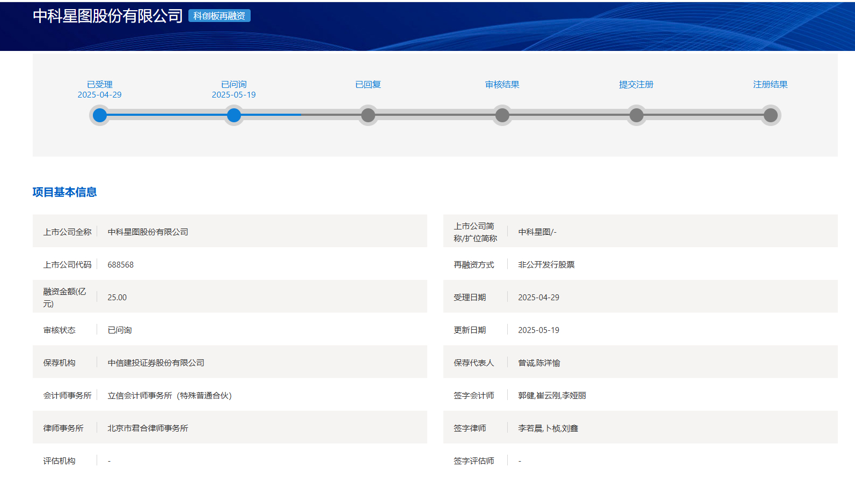The image size is (855, 489).
Task: Click the 已问询 stage label
Action: [234, 85]
